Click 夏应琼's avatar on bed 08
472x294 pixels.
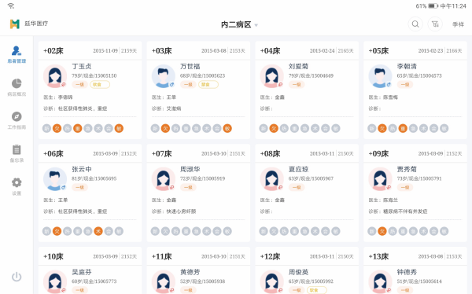(271, 179)
